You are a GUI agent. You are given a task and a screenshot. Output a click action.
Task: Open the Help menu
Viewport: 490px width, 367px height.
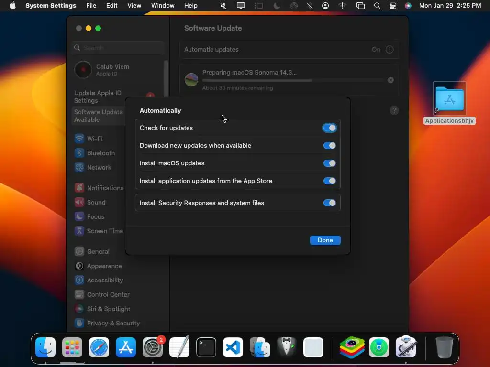[190, 6]
